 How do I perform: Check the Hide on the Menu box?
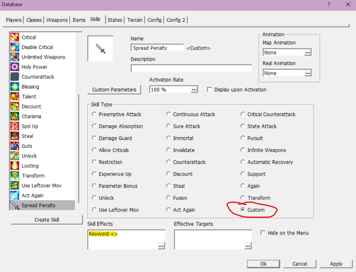tap(263, 233)
